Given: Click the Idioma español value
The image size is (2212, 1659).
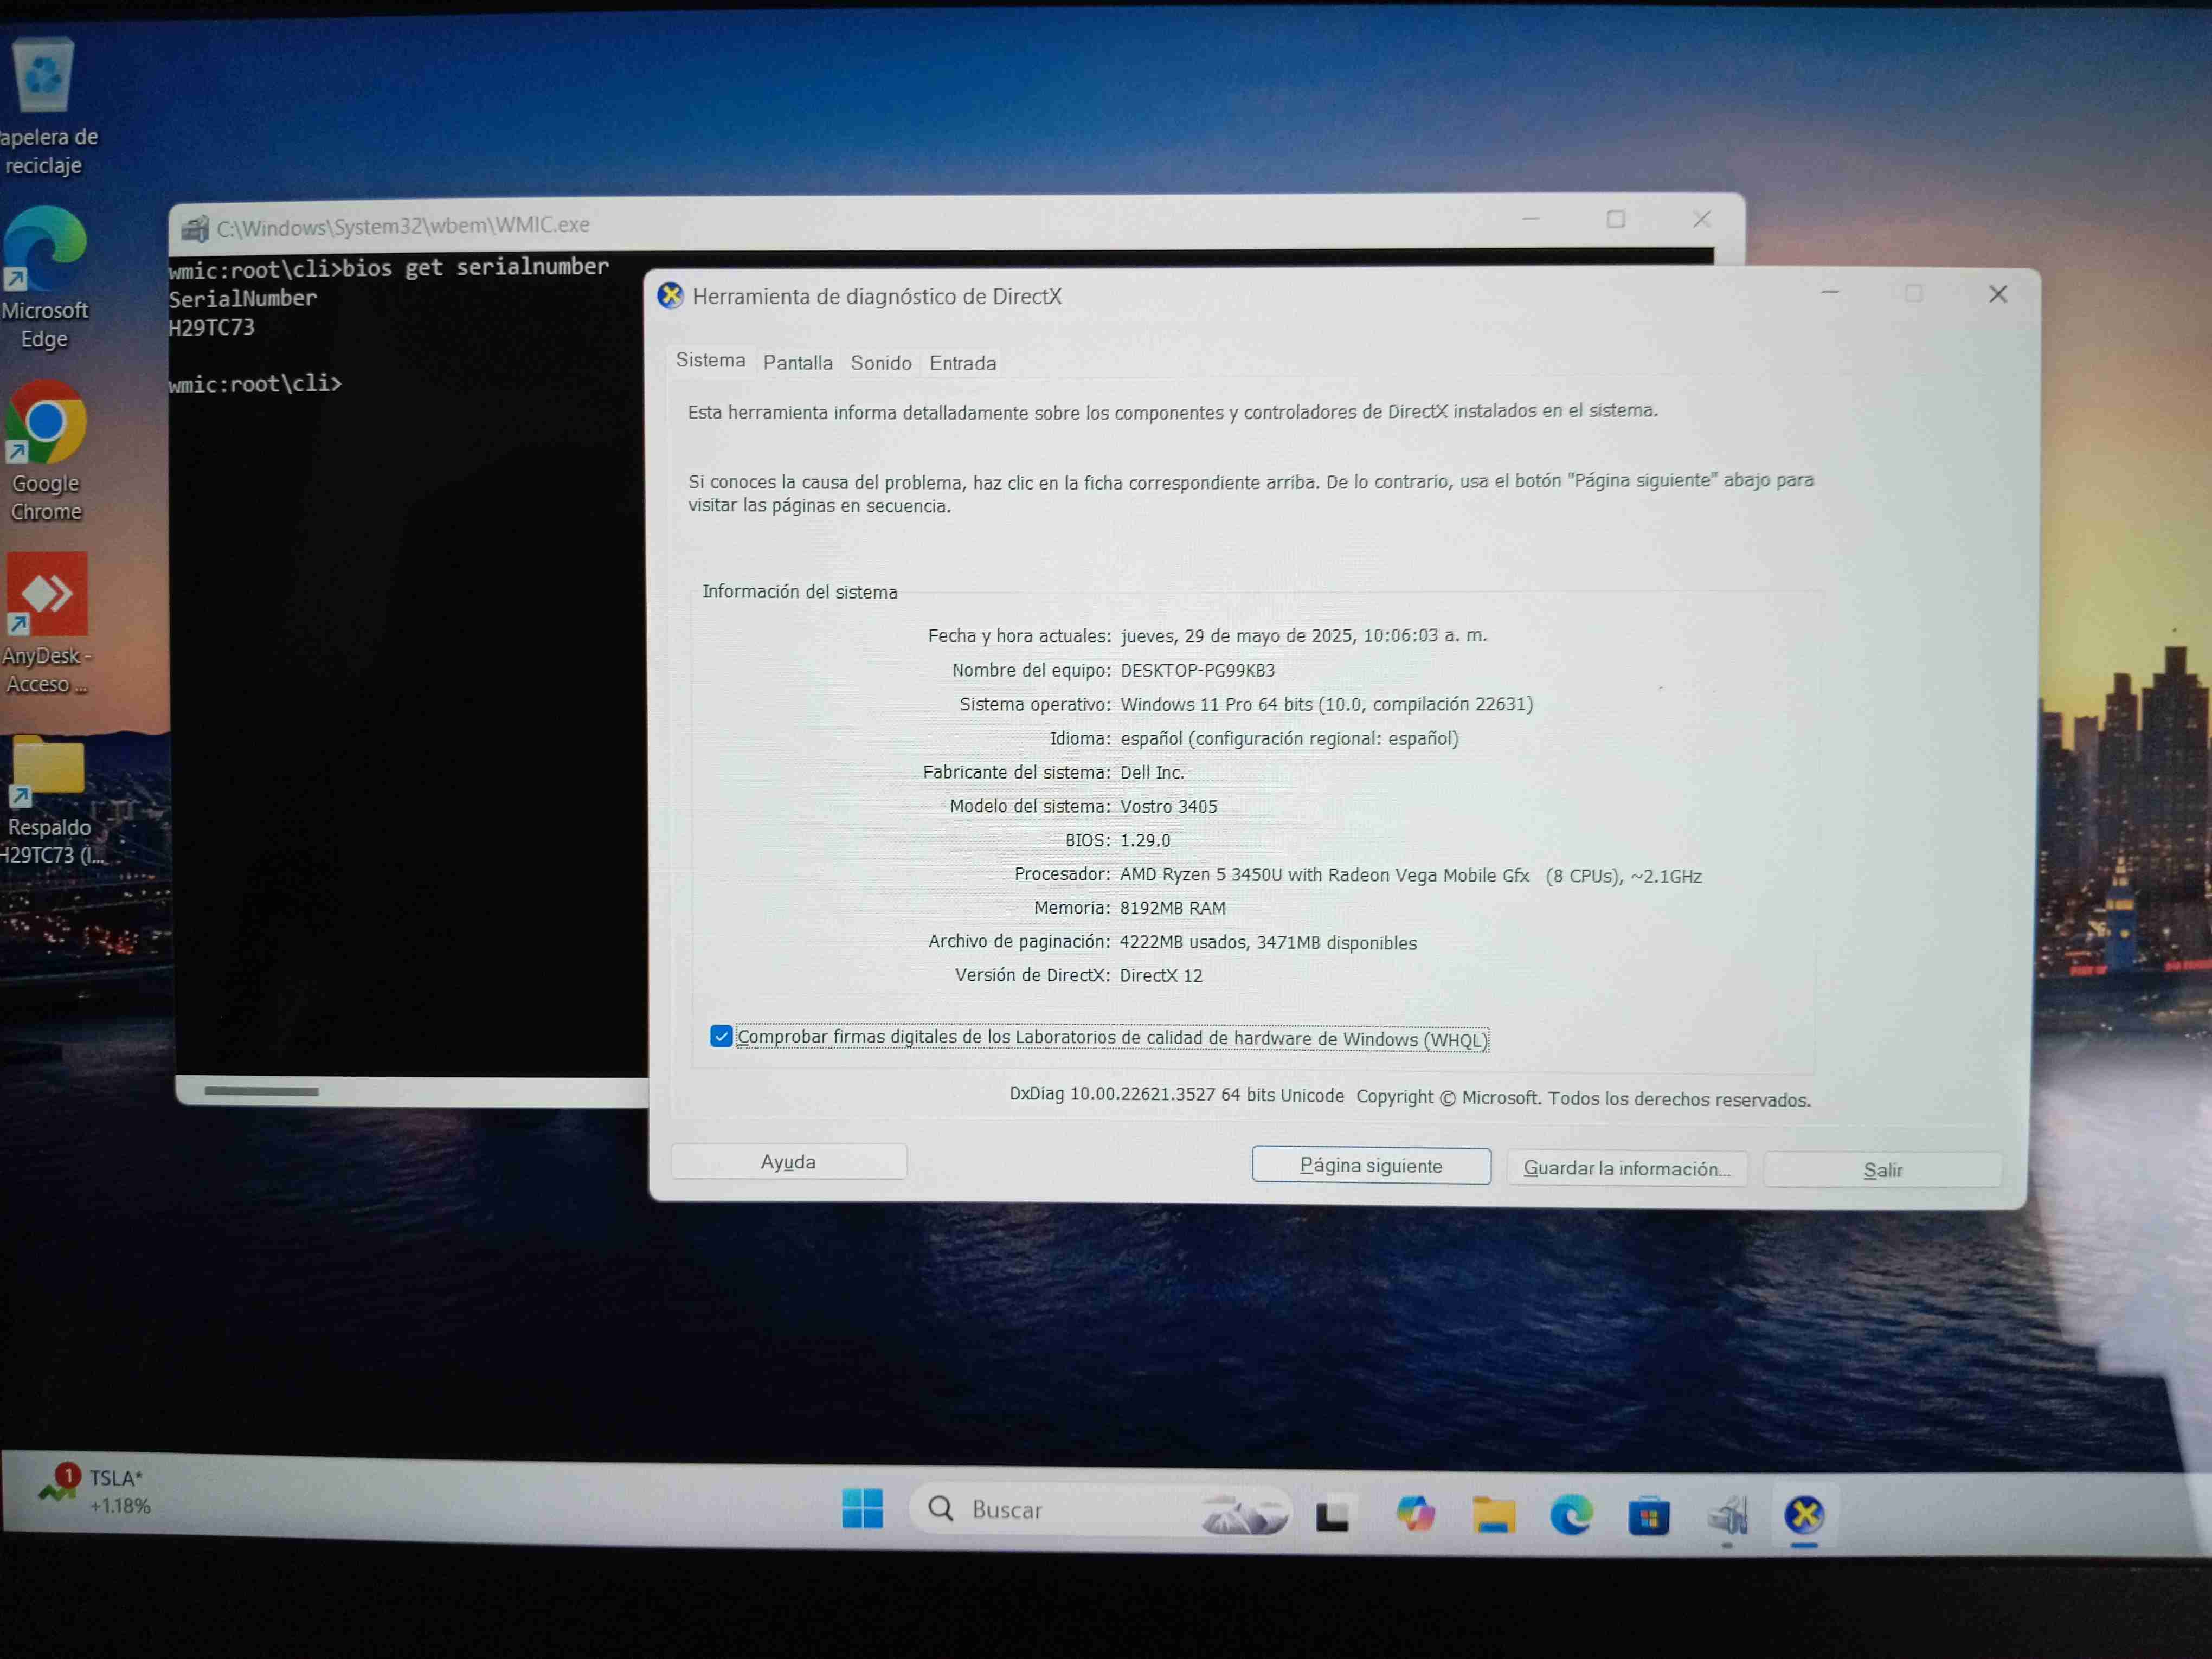Looking at the screenshot, I should click(1290, 739).
